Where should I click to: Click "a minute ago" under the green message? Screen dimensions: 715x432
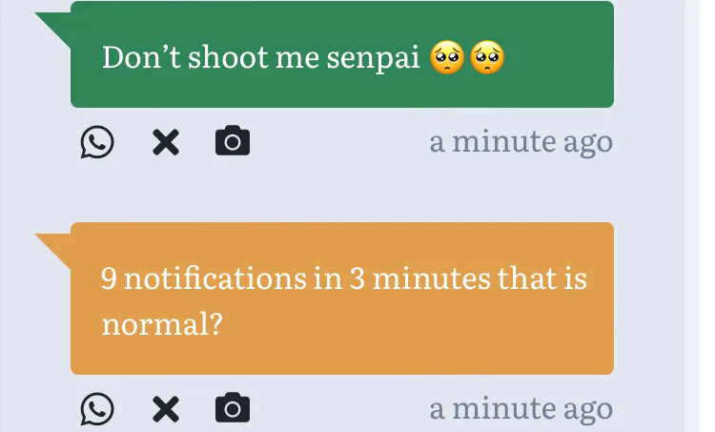point(521,142)
